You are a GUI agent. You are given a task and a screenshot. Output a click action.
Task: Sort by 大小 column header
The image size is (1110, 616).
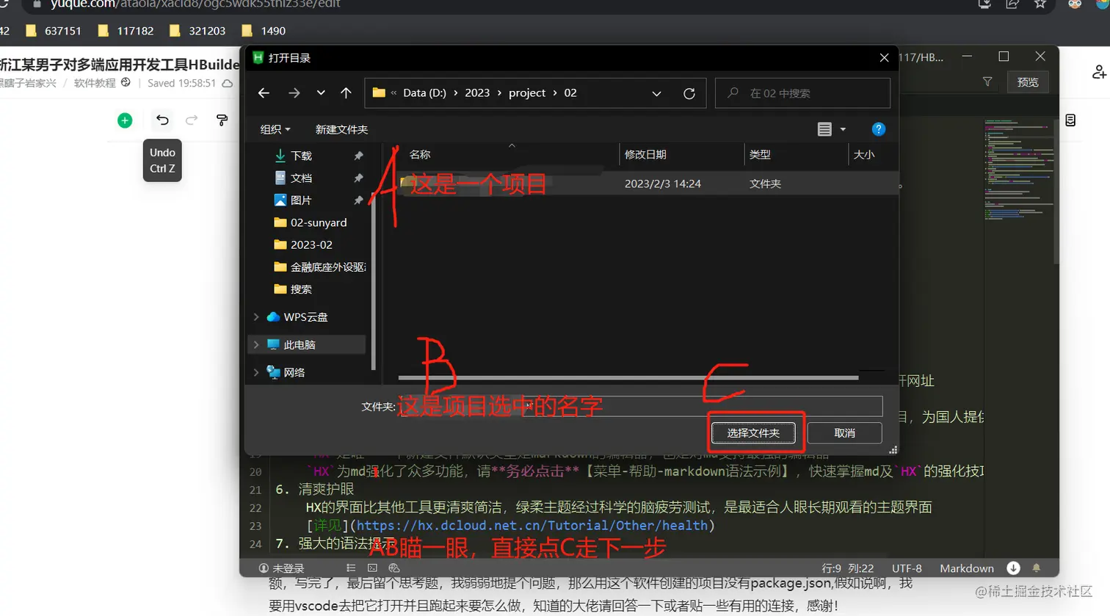[x=864, y=154]
